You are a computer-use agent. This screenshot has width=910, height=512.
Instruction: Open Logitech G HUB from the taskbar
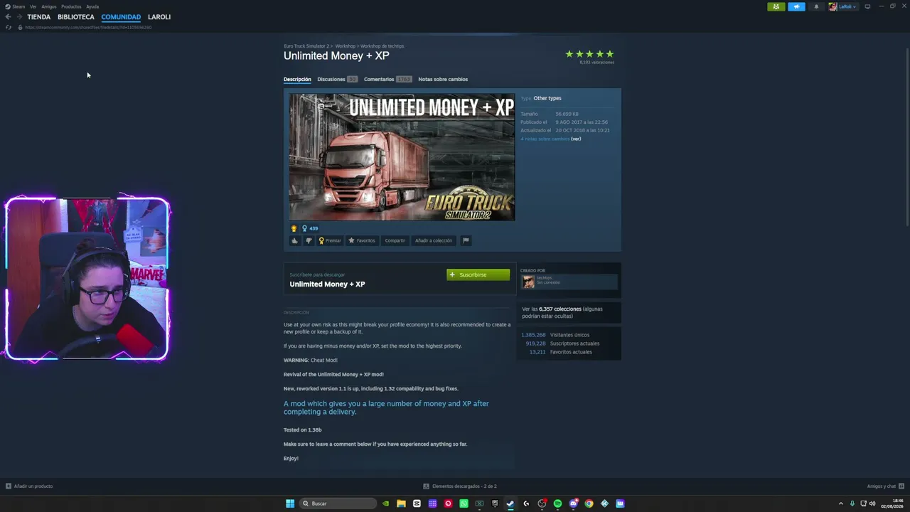pos(526,503)
